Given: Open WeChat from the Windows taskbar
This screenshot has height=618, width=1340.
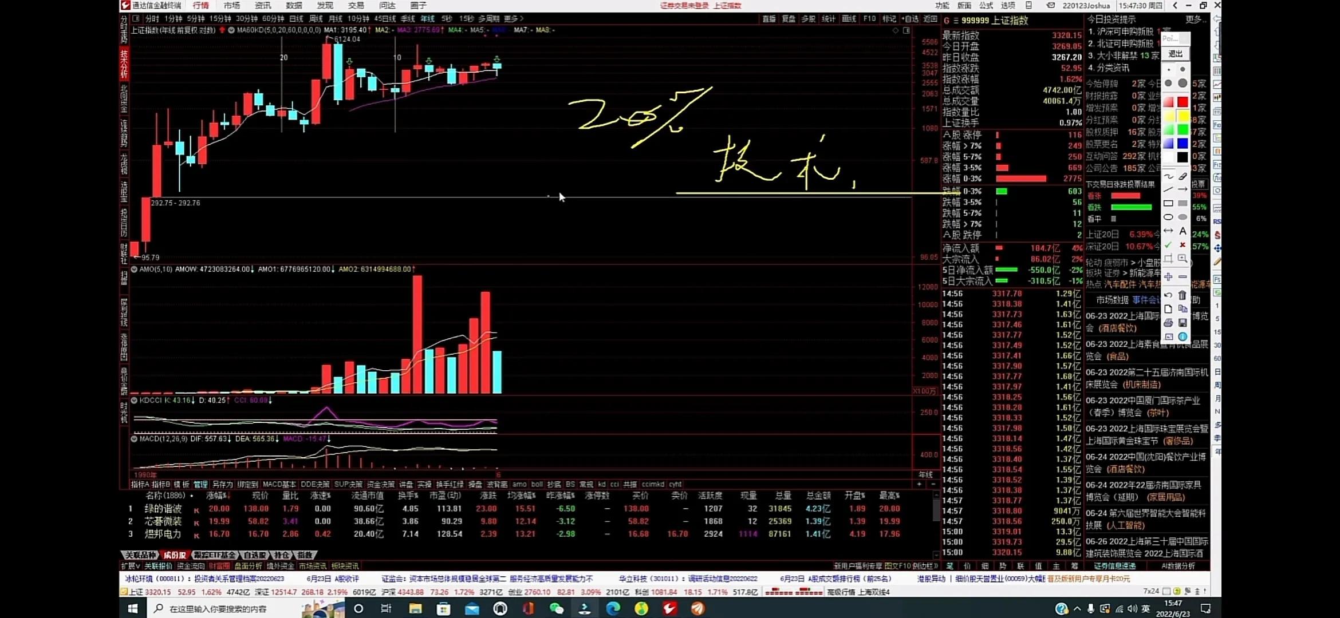Looking at the screenshot, I should (x=556, y=608).
